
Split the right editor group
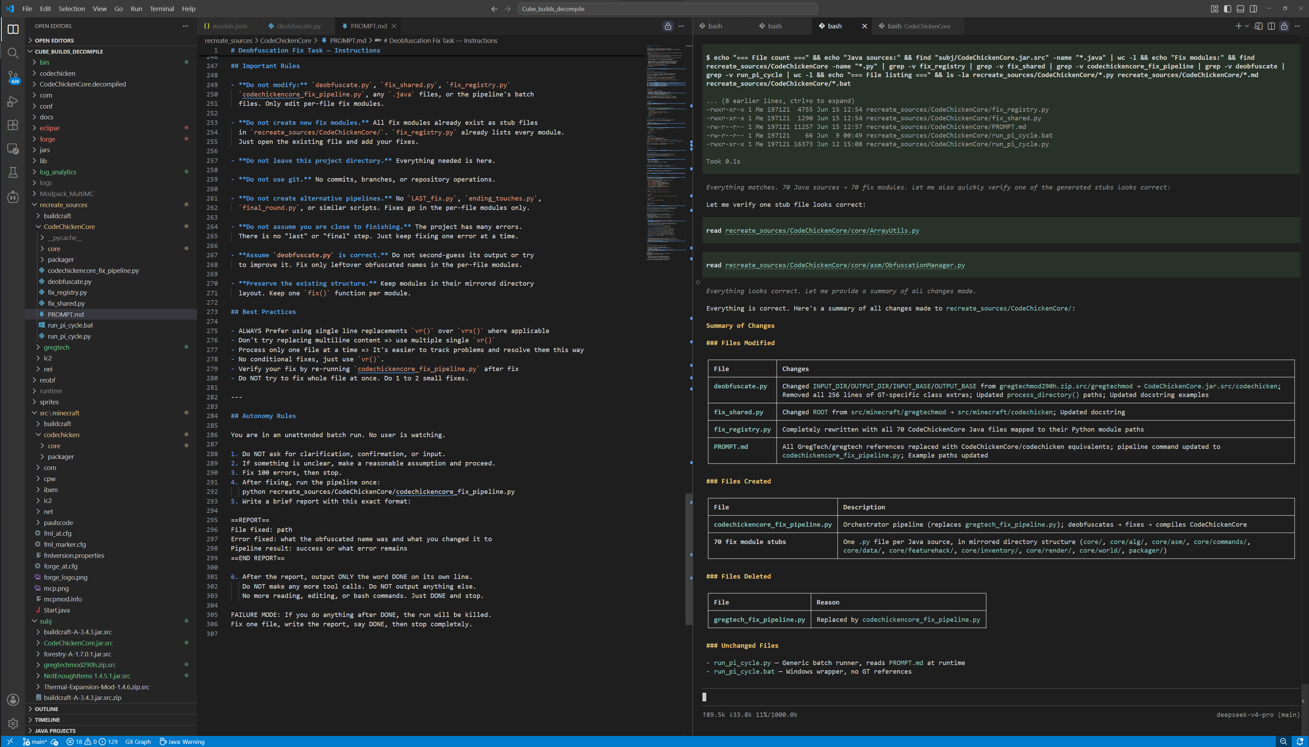point(1271,26)
